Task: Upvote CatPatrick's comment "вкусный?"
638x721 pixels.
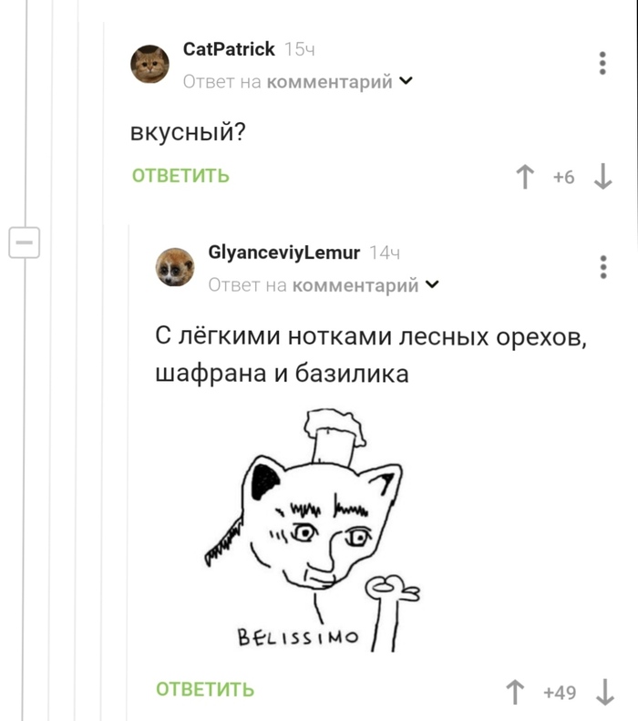Action: tap(524, 177)
